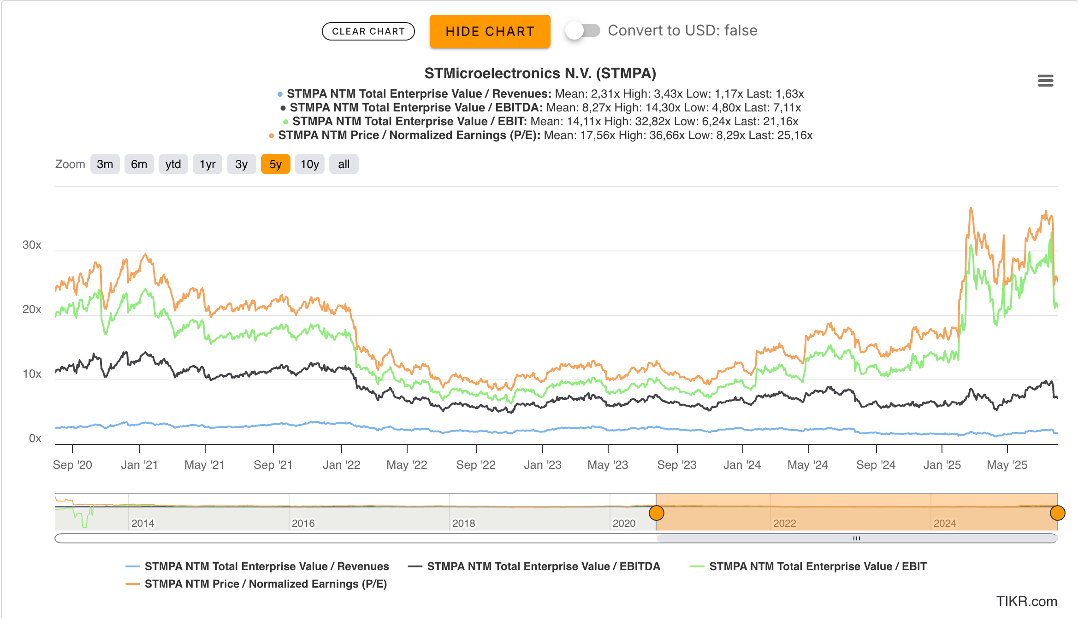Hide the EV / Revenues series in legend
The image size is (1078, 618).
(266, 566)
